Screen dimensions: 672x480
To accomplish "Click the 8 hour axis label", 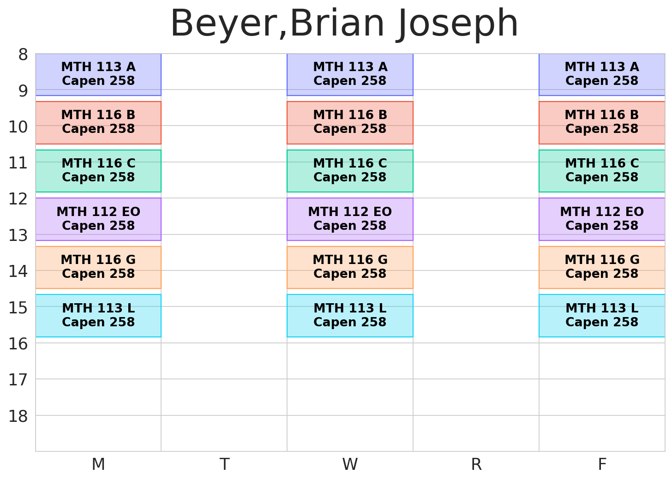I will point(23,55).
